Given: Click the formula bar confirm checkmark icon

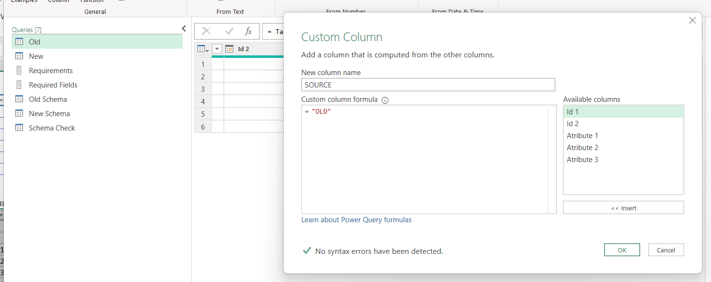Looking at the screenshot, I should [229, 32].
